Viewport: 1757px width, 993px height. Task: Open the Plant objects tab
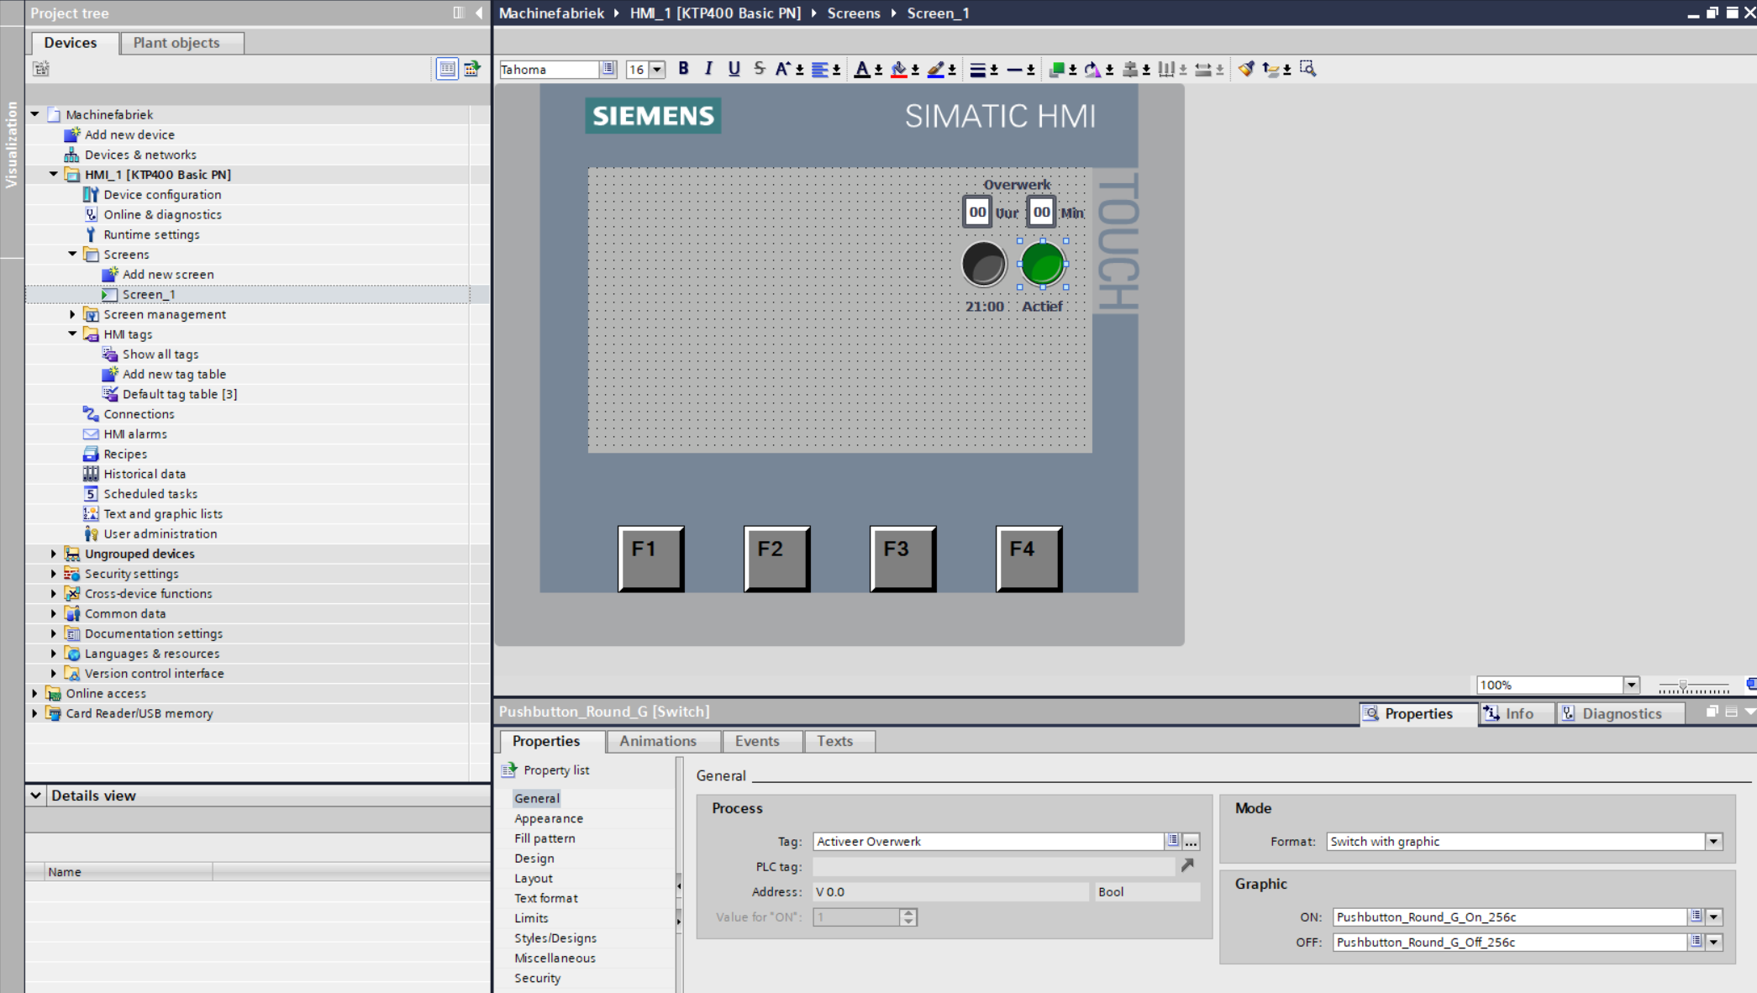176,43
